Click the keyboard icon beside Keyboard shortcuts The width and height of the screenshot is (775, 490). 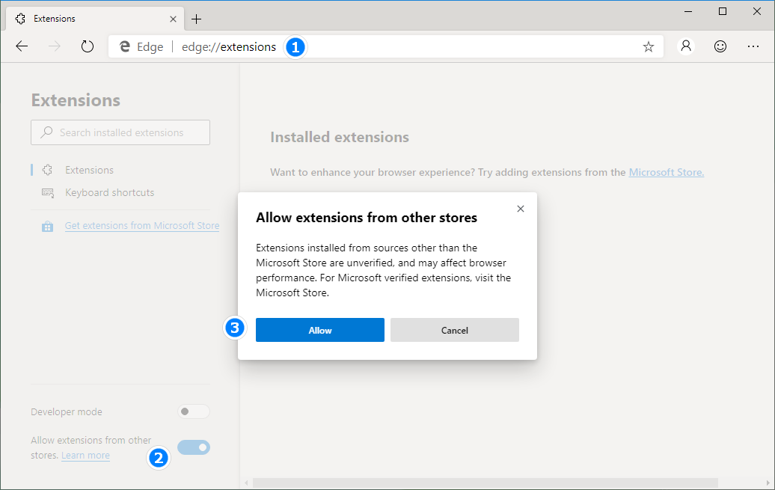click(47, 193)
